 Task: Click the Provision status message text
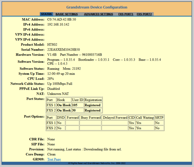tap(84, 149)
